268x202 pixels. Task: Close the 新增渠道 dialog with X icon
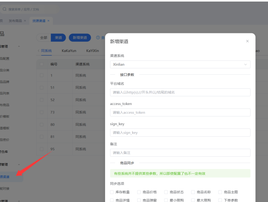pos(247,41)
